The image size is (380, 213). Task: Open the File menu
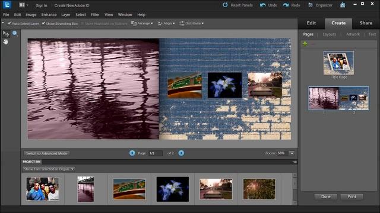pyautogui.click(x=6, y=15)
